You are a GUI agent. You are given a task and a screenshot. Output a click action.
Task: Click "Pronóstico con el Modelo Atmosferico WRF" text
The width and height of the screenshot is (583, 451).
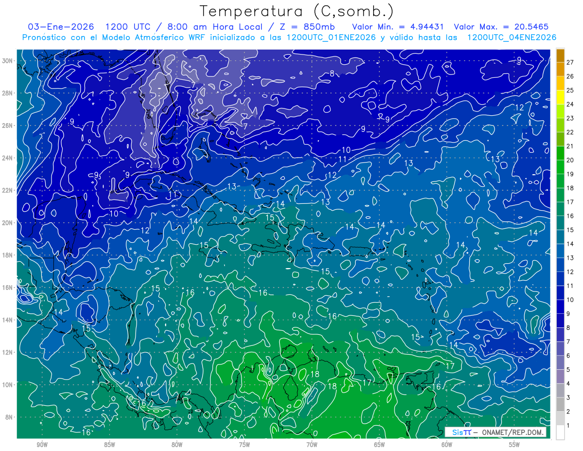[x=115, y=37]
